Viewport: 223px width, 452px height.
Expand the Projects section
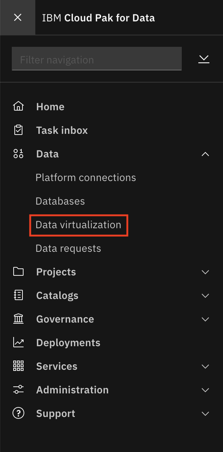point(205,272)
